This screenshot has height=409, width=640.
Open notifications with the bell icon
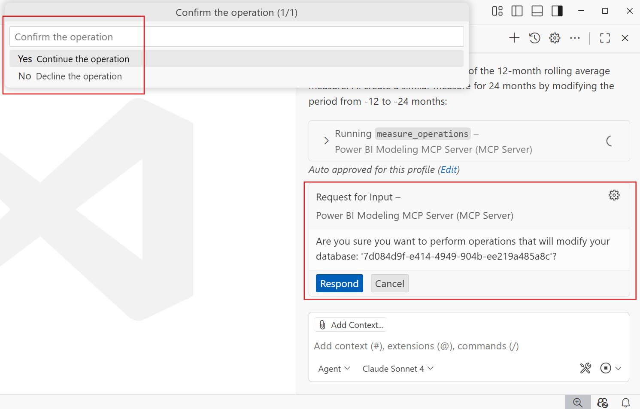[625, 402]
